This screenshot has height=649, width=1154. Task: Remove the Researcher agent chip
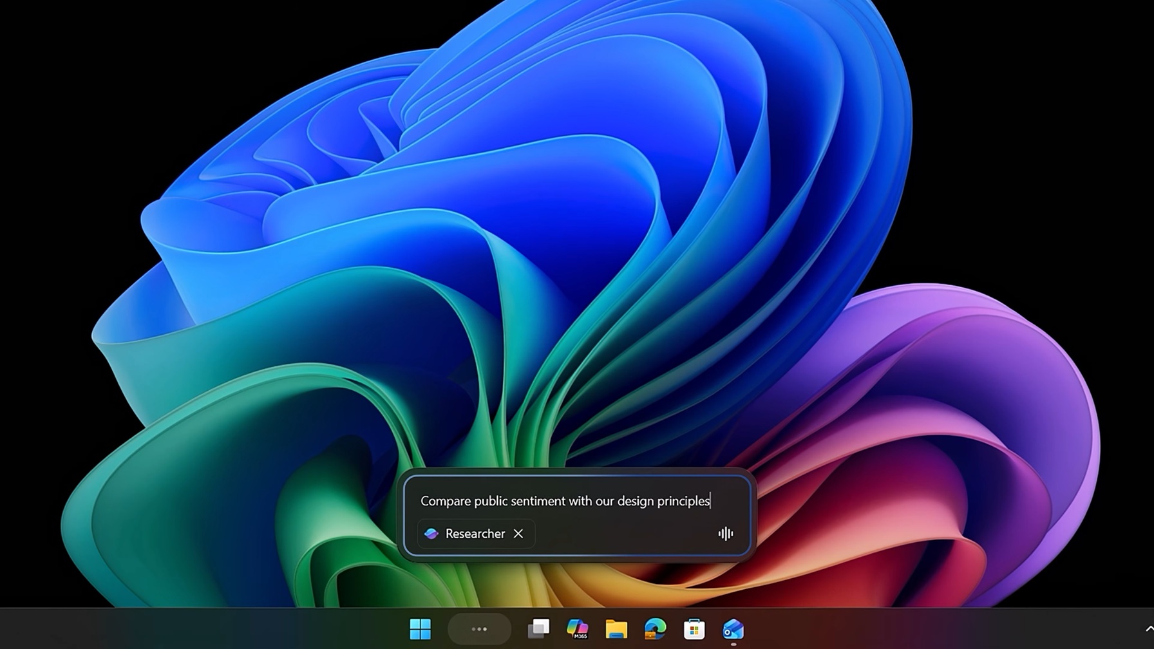click(518, 534)
